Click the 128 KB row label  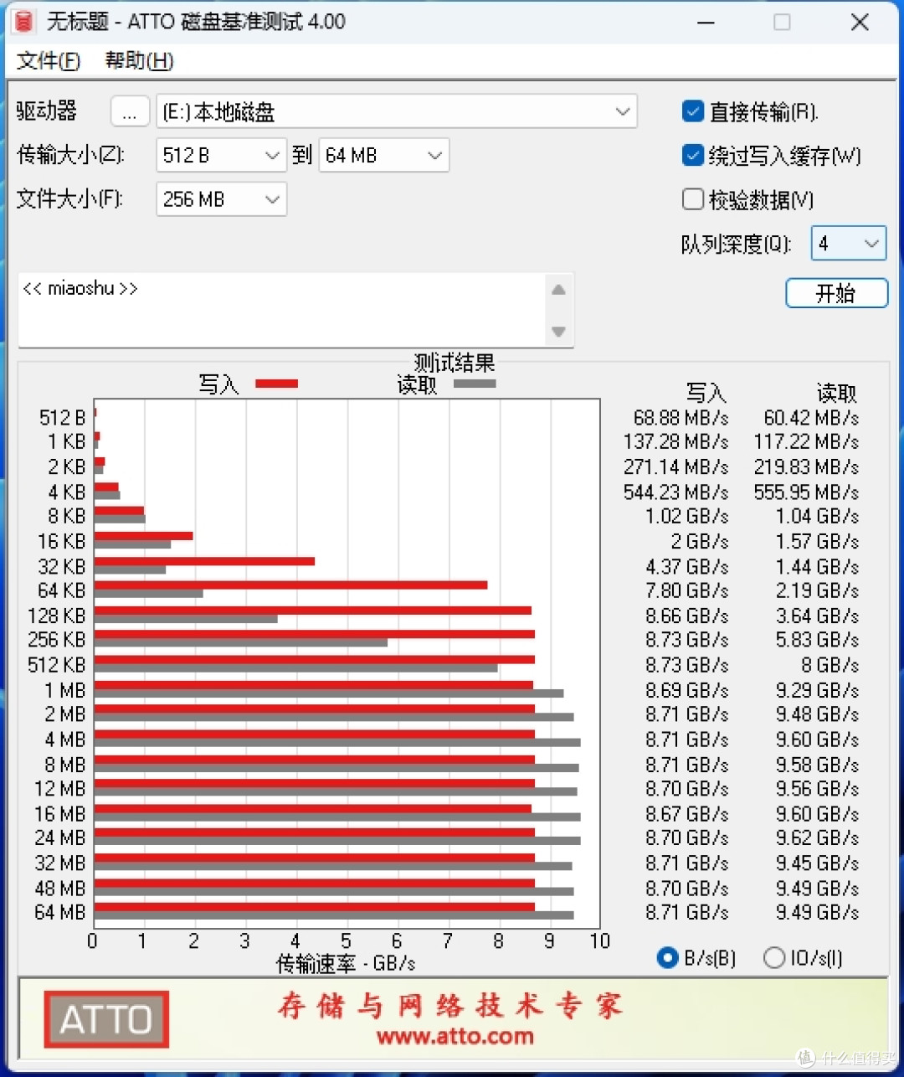[x=56, y=616]
